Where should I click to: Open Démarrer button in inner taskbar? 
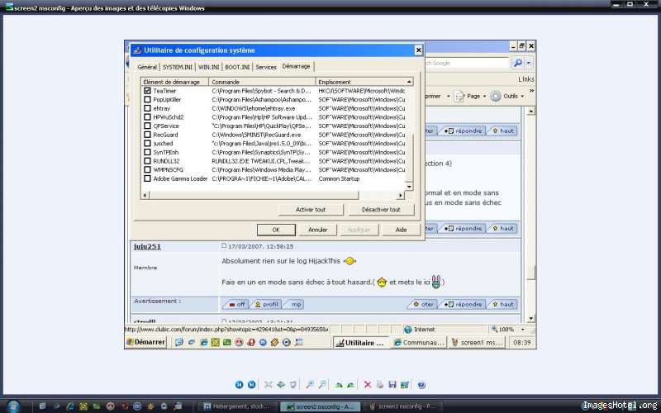point(146,342)
